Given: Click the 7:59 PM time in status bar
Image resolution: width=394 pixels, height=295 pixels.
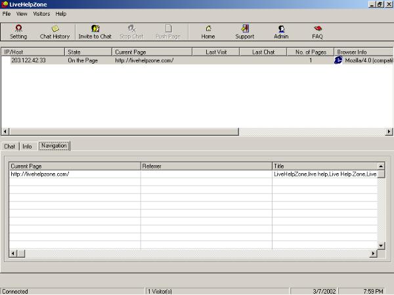Looking at the screenshot, I should pos(373,291).
